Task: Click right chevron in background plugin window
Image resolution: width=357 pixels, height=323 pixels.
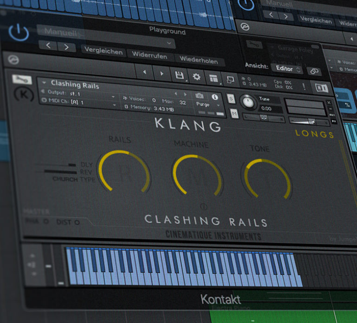Action: [x=286, y=16]
